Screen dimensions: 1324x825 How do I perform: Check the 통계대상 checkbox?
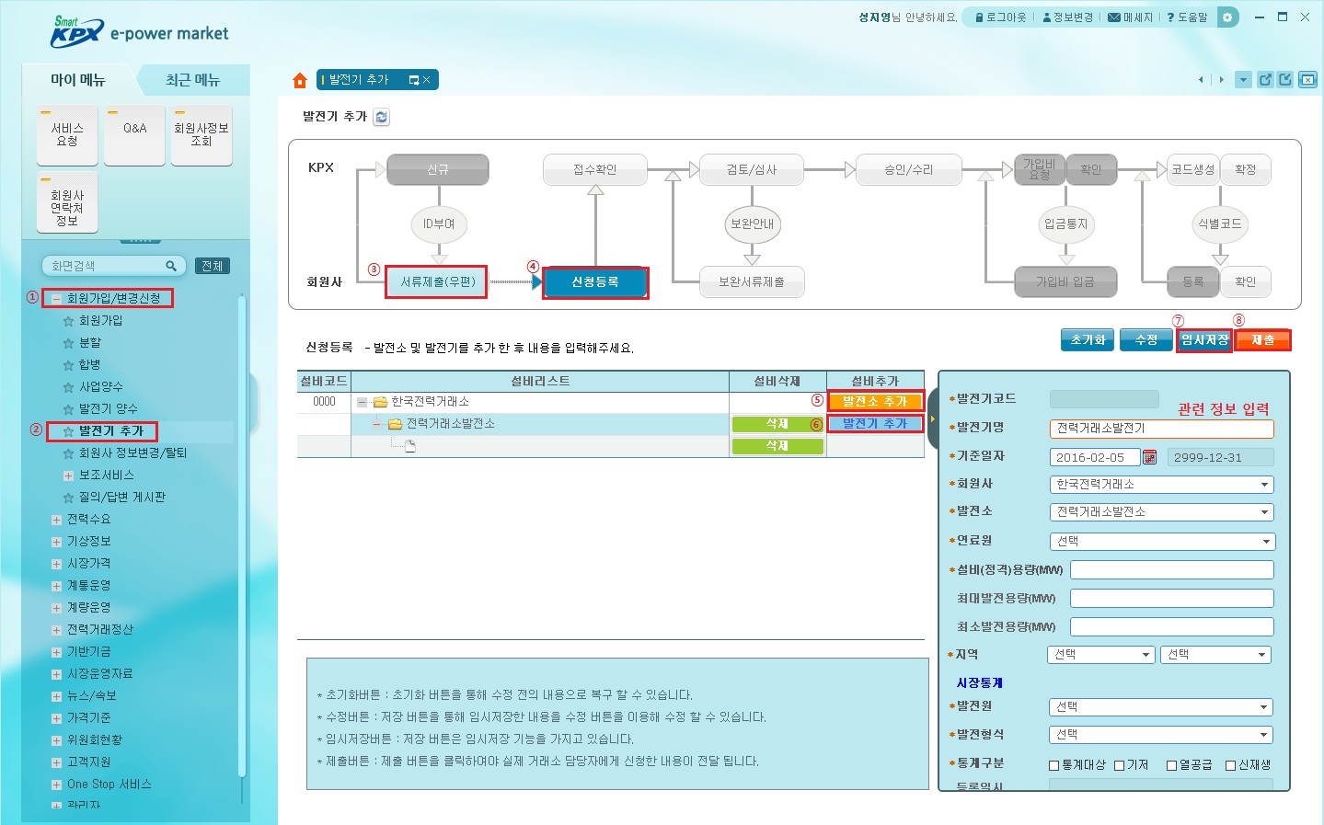point(1054,765)
